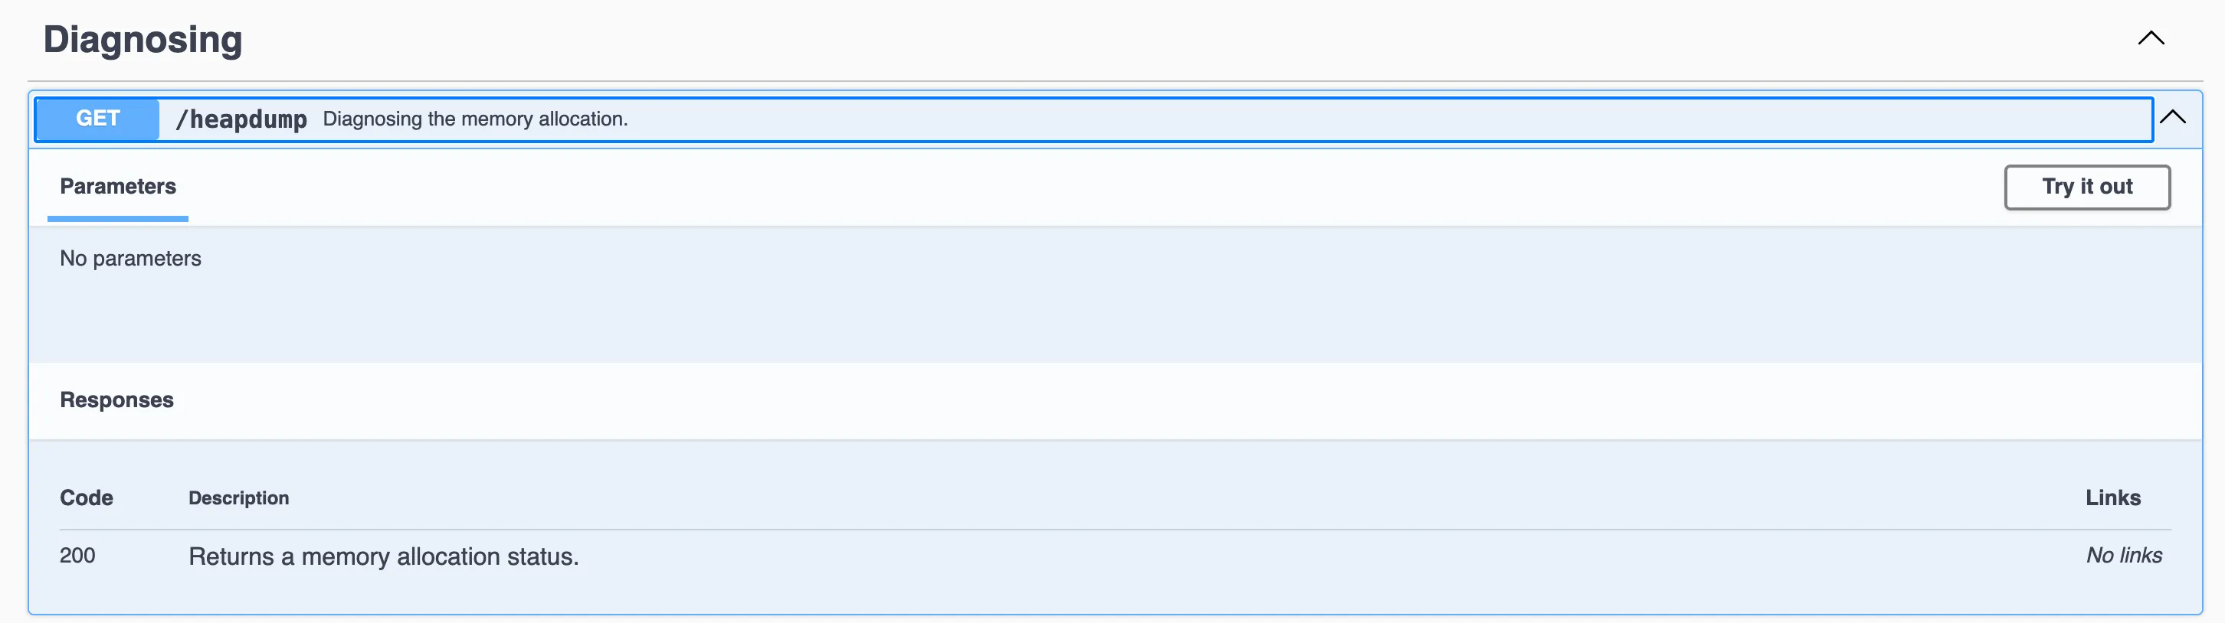This screenshot has width=2225, height=623.
Task: Click the blue GET method badge
Action: (x=96, y=119)
